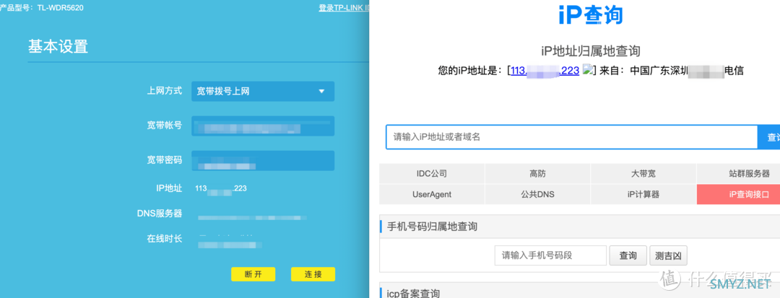Open the 公共DNS tab
The image size is (780, 298).
(538, 194)
